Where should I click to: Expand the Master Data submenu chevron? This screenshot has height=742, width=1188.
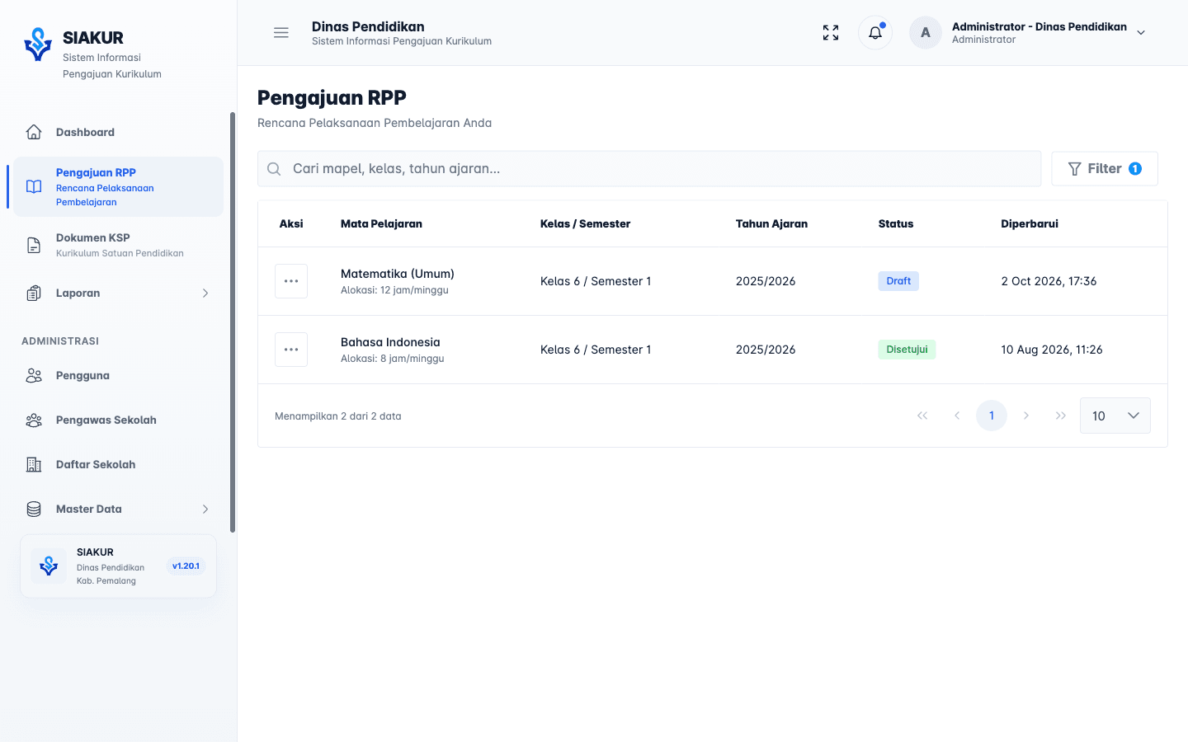(x=205, y=510)
